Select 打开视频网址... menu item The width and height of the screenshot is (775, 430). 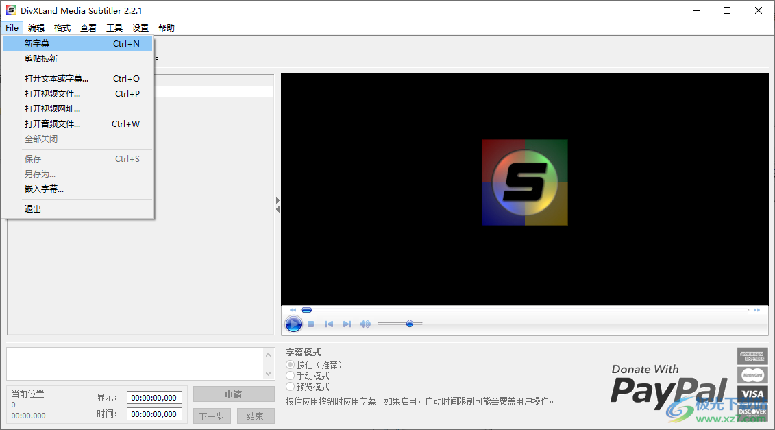tap(77, 109)
